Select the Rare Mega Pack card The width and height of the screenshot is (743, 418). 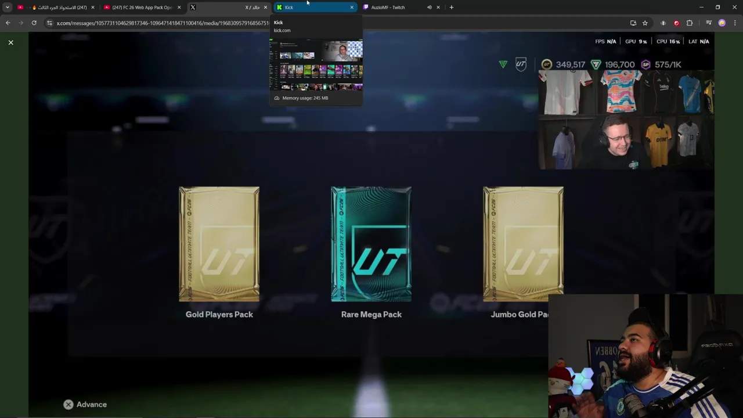point(371,244)
